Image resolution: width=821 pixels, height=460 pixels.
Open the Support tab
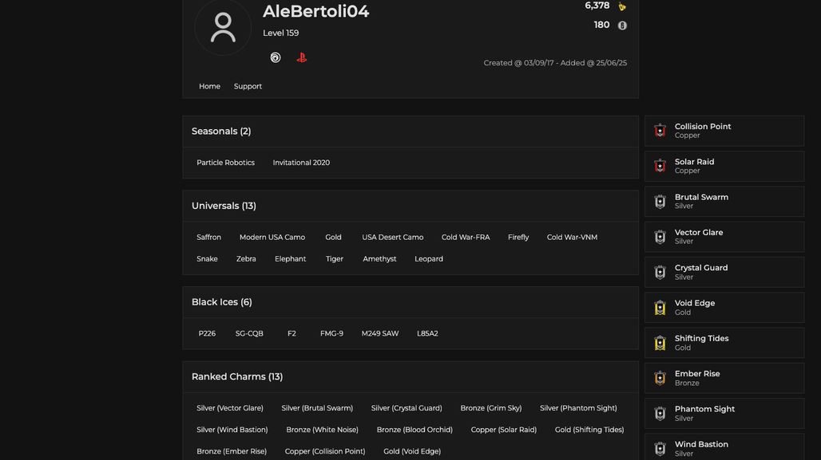tap(248, 86)
